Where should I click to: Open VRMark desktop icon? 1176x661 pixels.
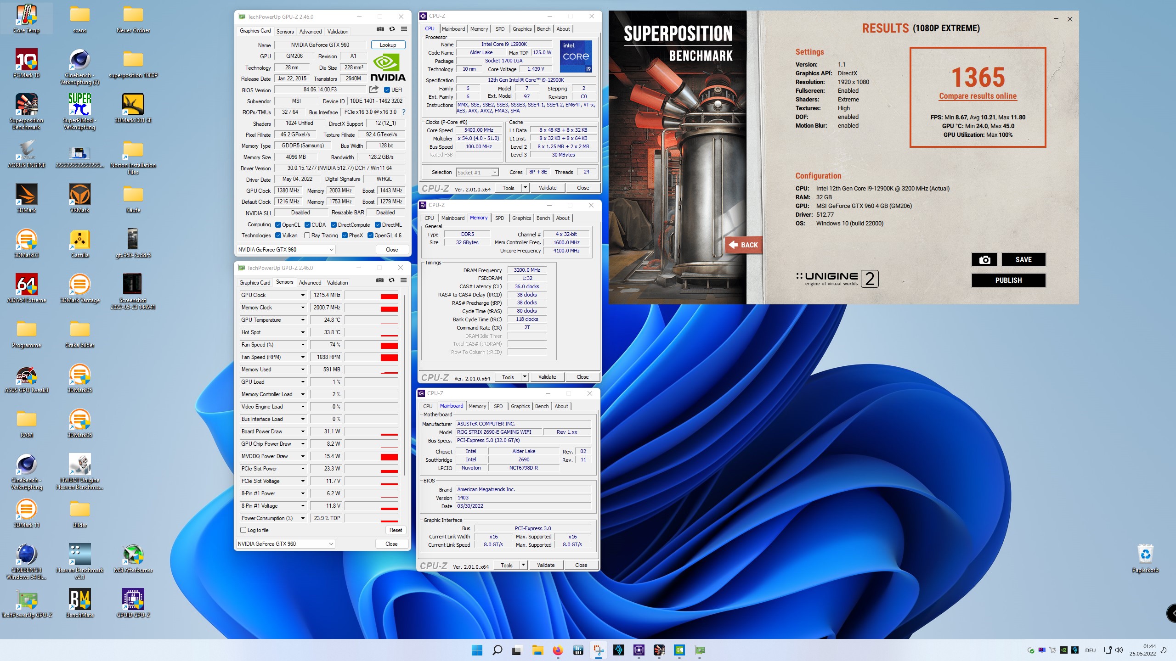click(x=79, y=199)
